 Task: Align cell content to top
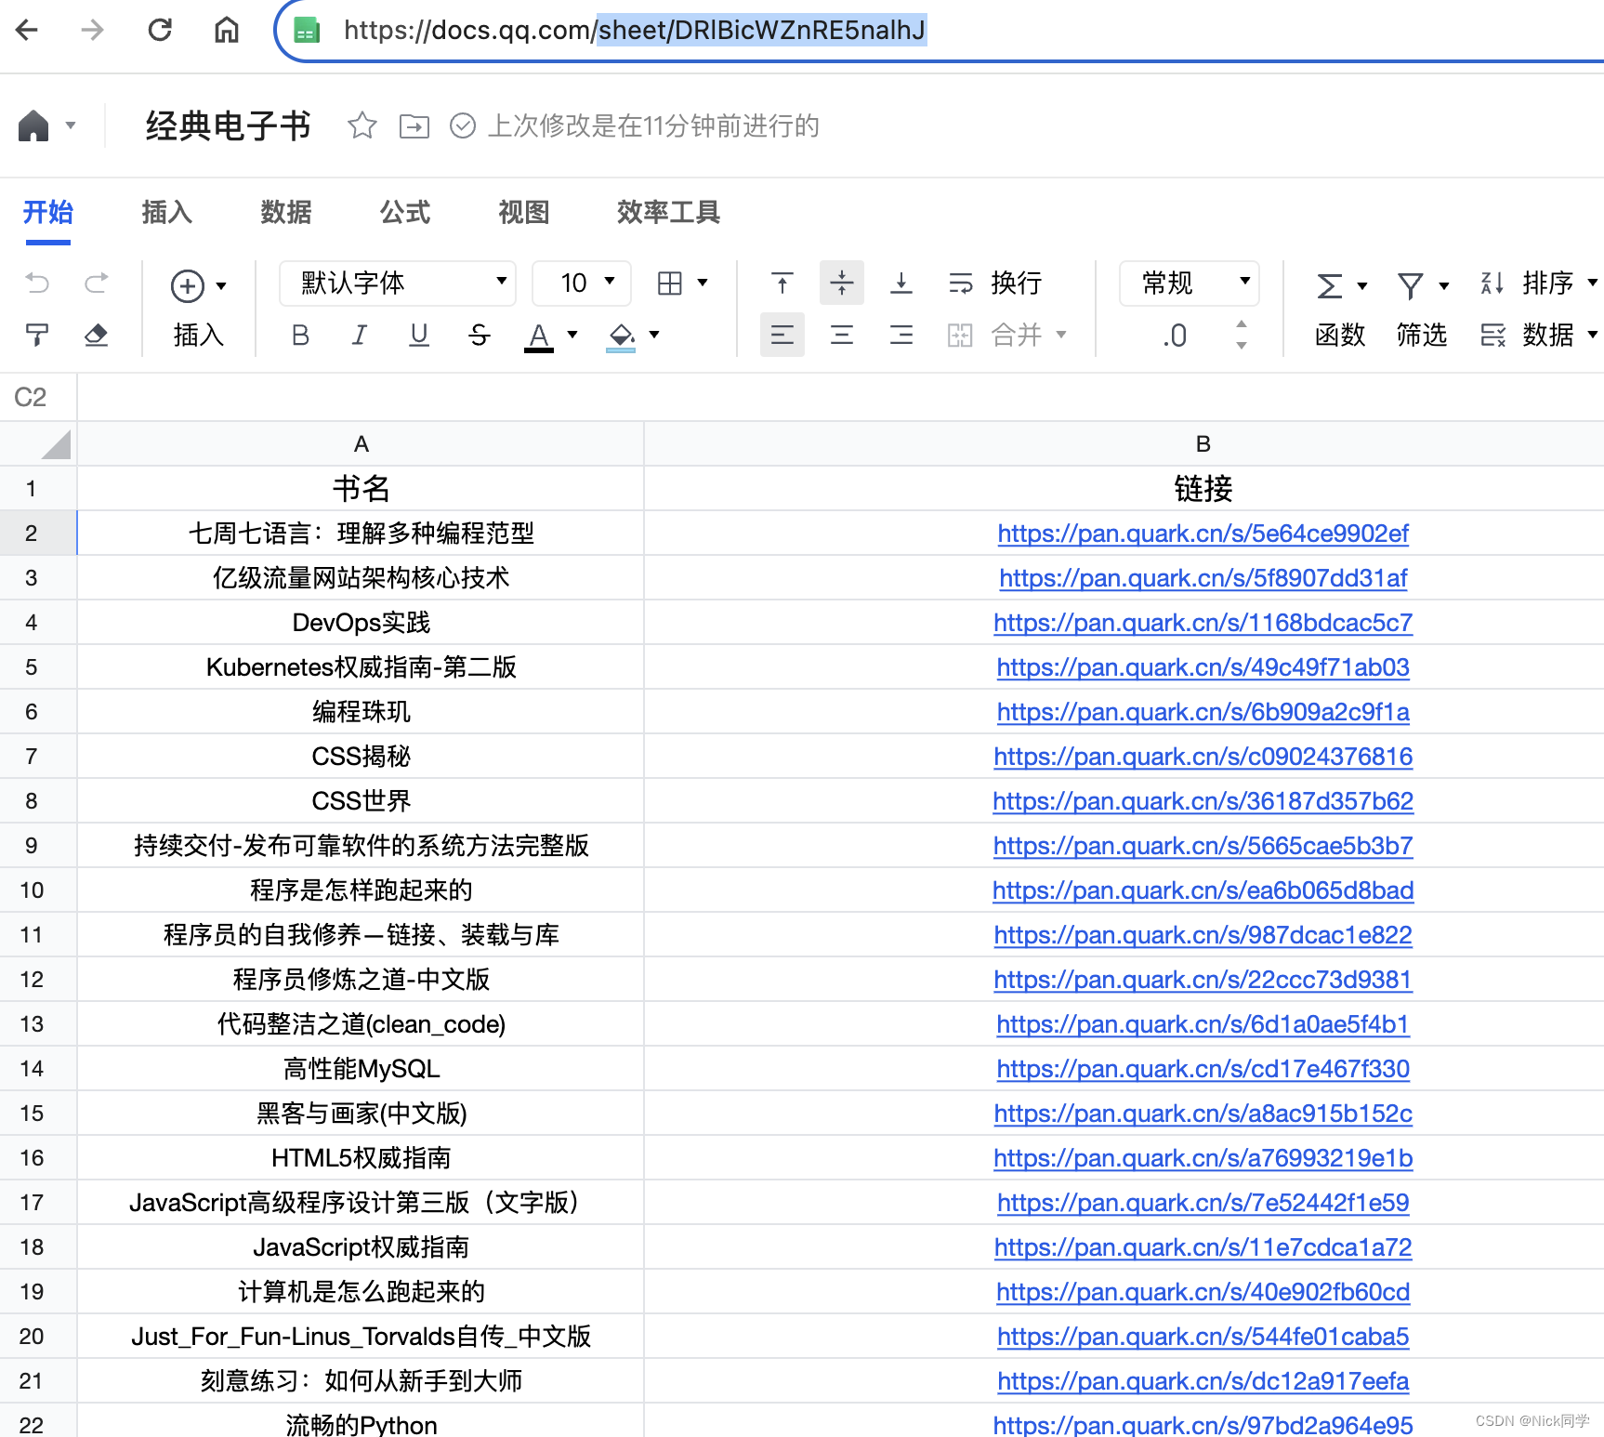coord(782,283)
